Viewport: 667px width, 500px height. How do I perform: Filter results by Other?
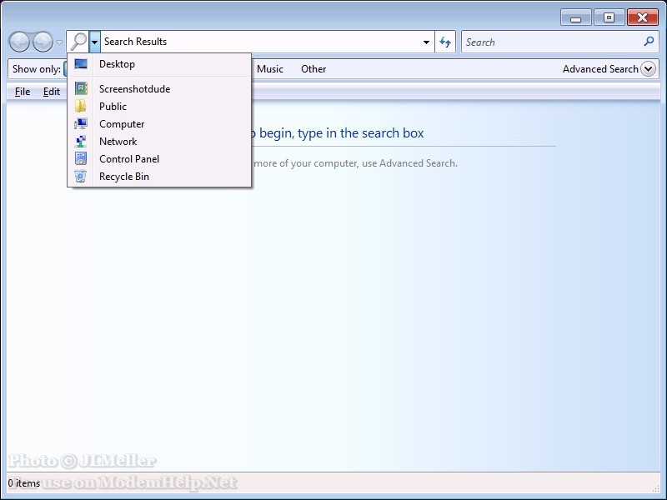(x=313, y=69)
